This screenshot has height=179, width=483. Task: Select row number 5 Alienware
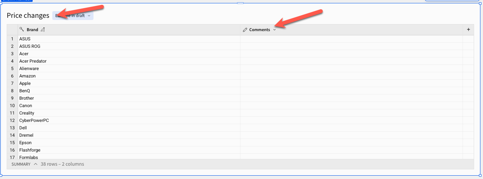click(12, 69)
